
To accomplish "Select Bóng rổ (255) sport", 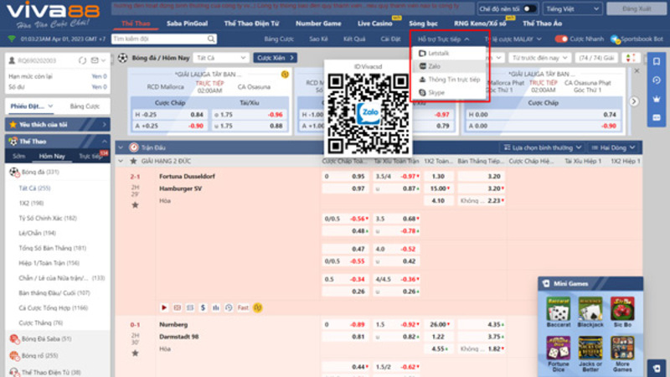I will coord(39,355).
